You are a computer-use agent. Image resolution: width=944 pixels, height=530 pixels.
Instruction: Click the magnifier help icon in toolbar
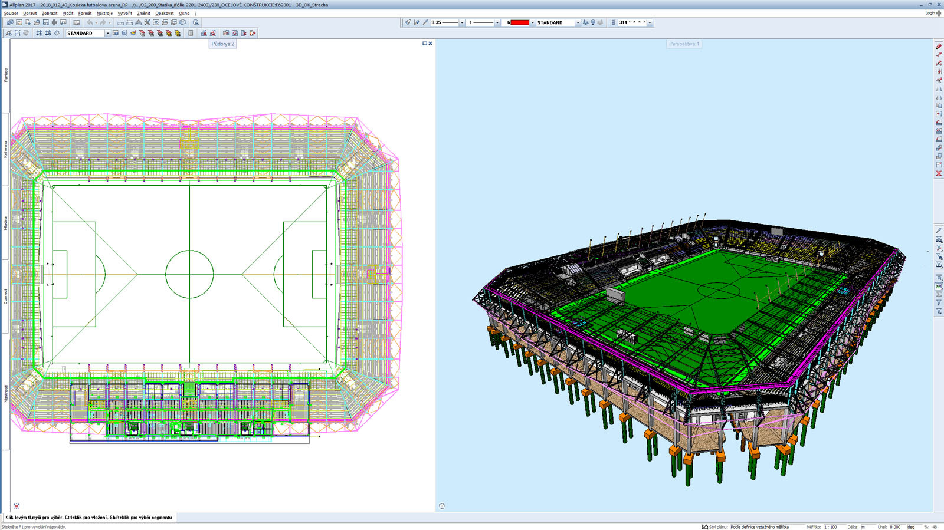tap(196, 22)
